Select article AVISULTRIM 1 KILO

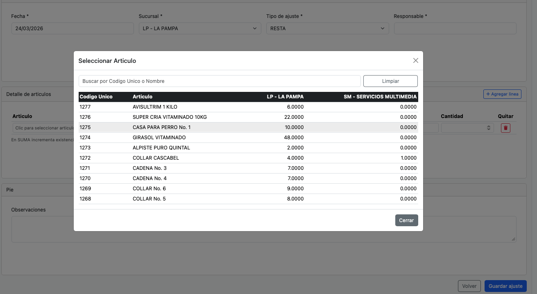point(155,107)
